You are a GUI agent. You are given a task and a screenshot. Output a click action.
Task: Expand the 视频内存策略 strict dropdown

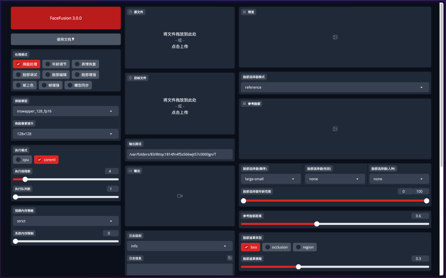click(x=65, y=221)
